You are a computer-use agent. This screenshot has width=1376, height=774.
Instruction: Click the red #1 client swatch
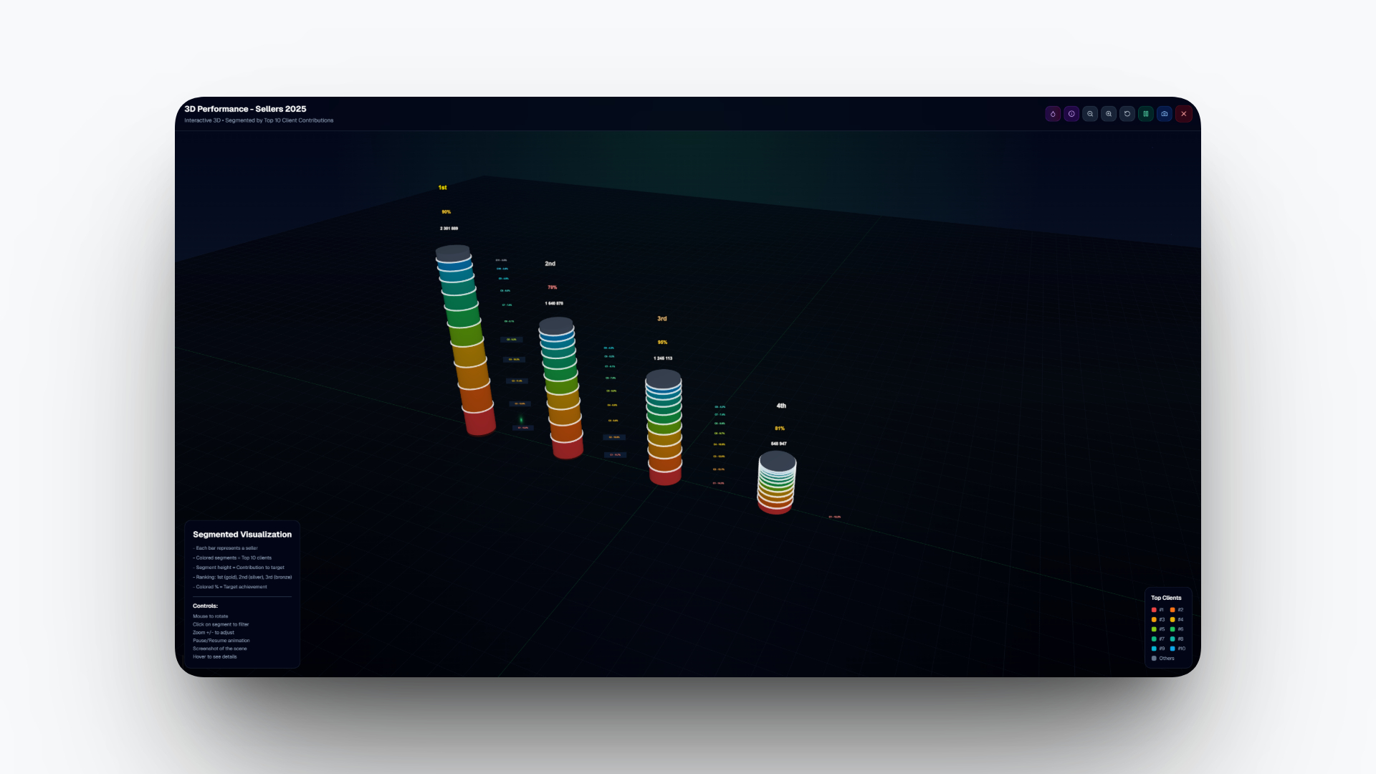click(1154, 610)
